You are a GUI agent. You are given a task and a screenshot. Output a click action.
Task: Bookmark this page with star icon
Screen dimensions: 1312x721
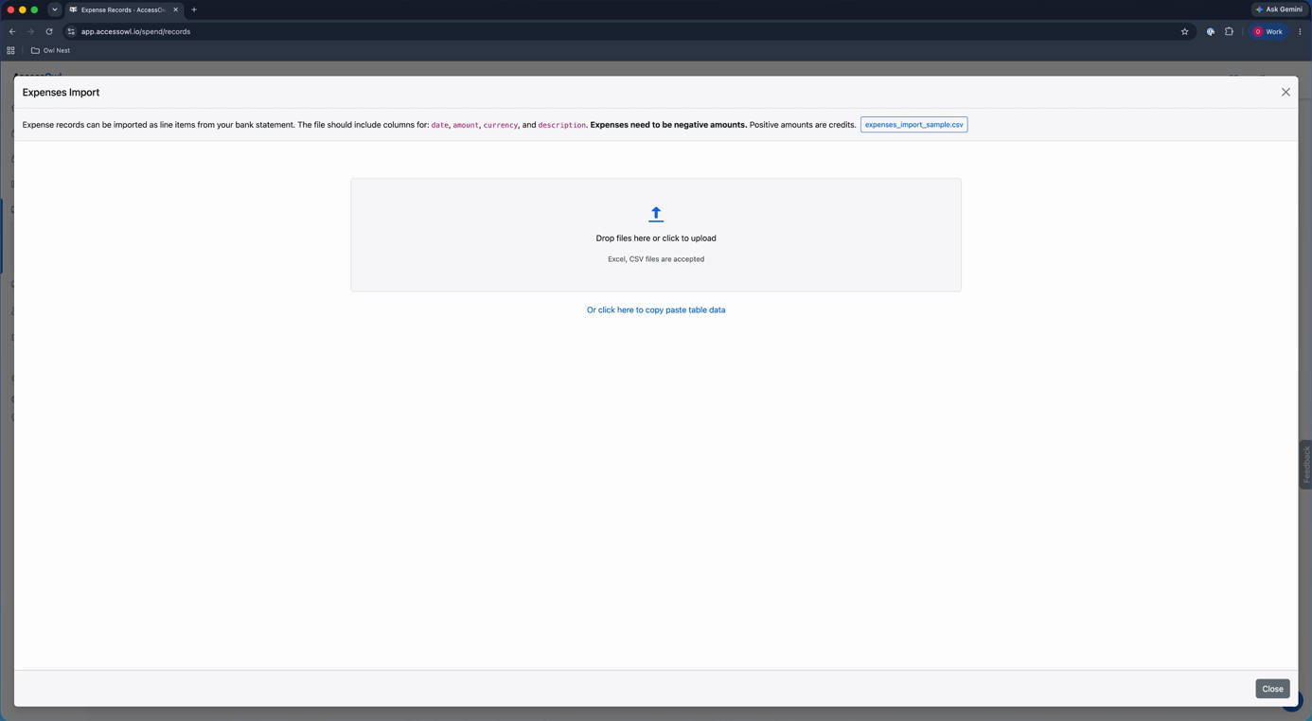coord(1184,31)
